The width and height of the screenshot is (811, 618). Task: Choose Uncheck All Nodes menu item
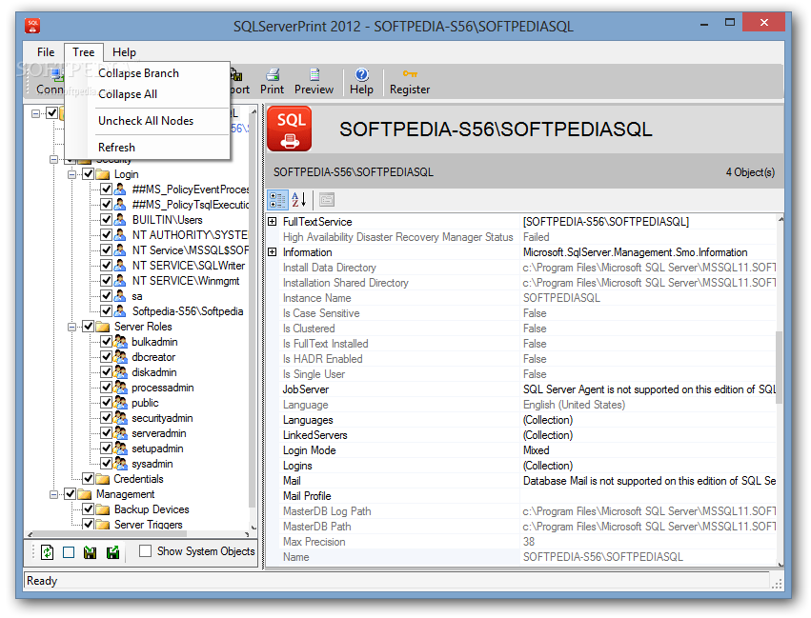[x=146, y=121]
